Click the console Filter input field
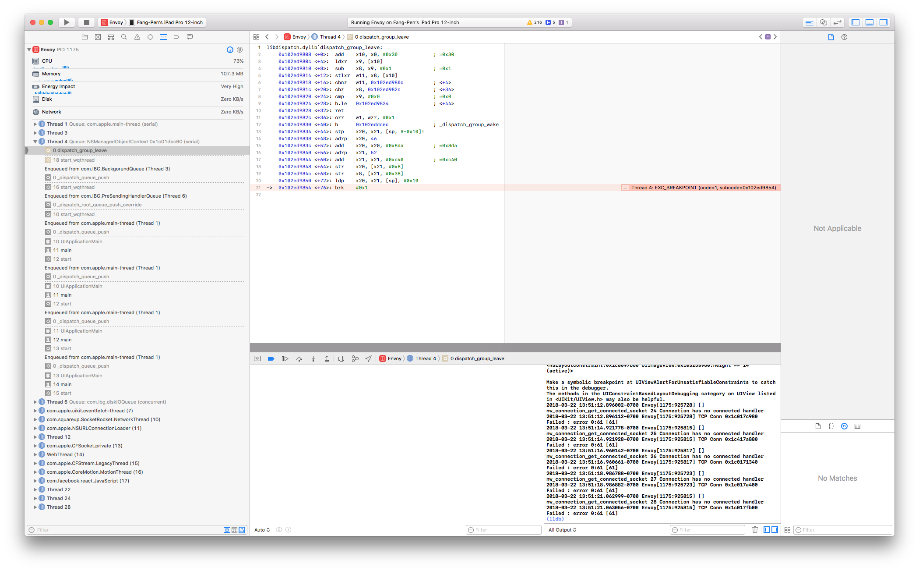This screenshot has height=571, width=919. 707,530
